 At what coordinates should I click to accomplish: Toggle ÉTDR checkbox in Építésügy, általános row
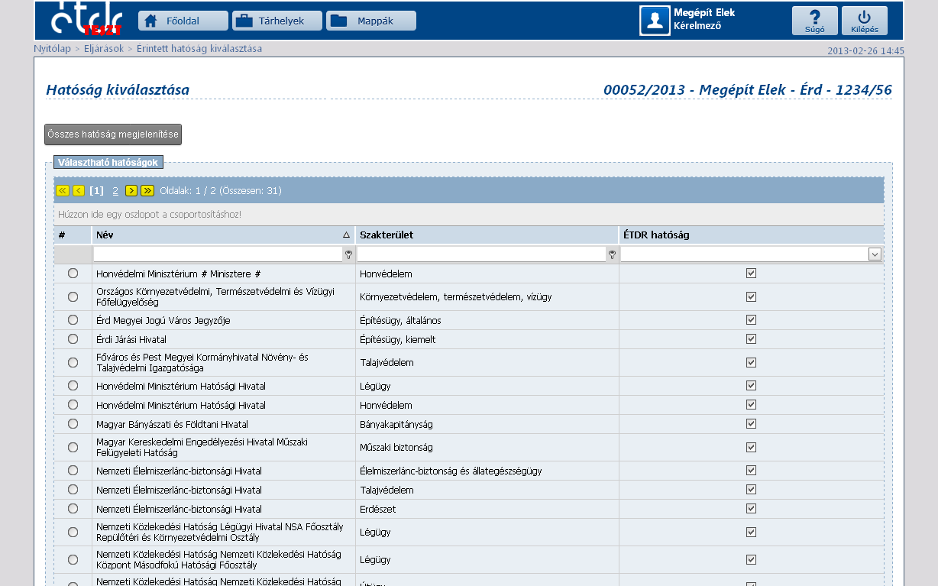(x=751, y=320)
